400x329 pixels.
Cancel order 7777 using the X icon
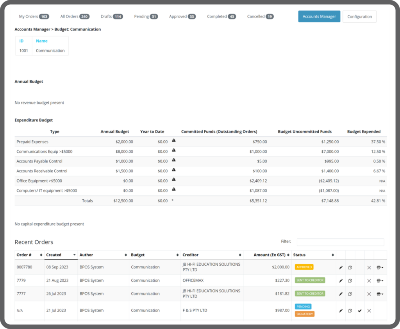[x=369, y=294]
